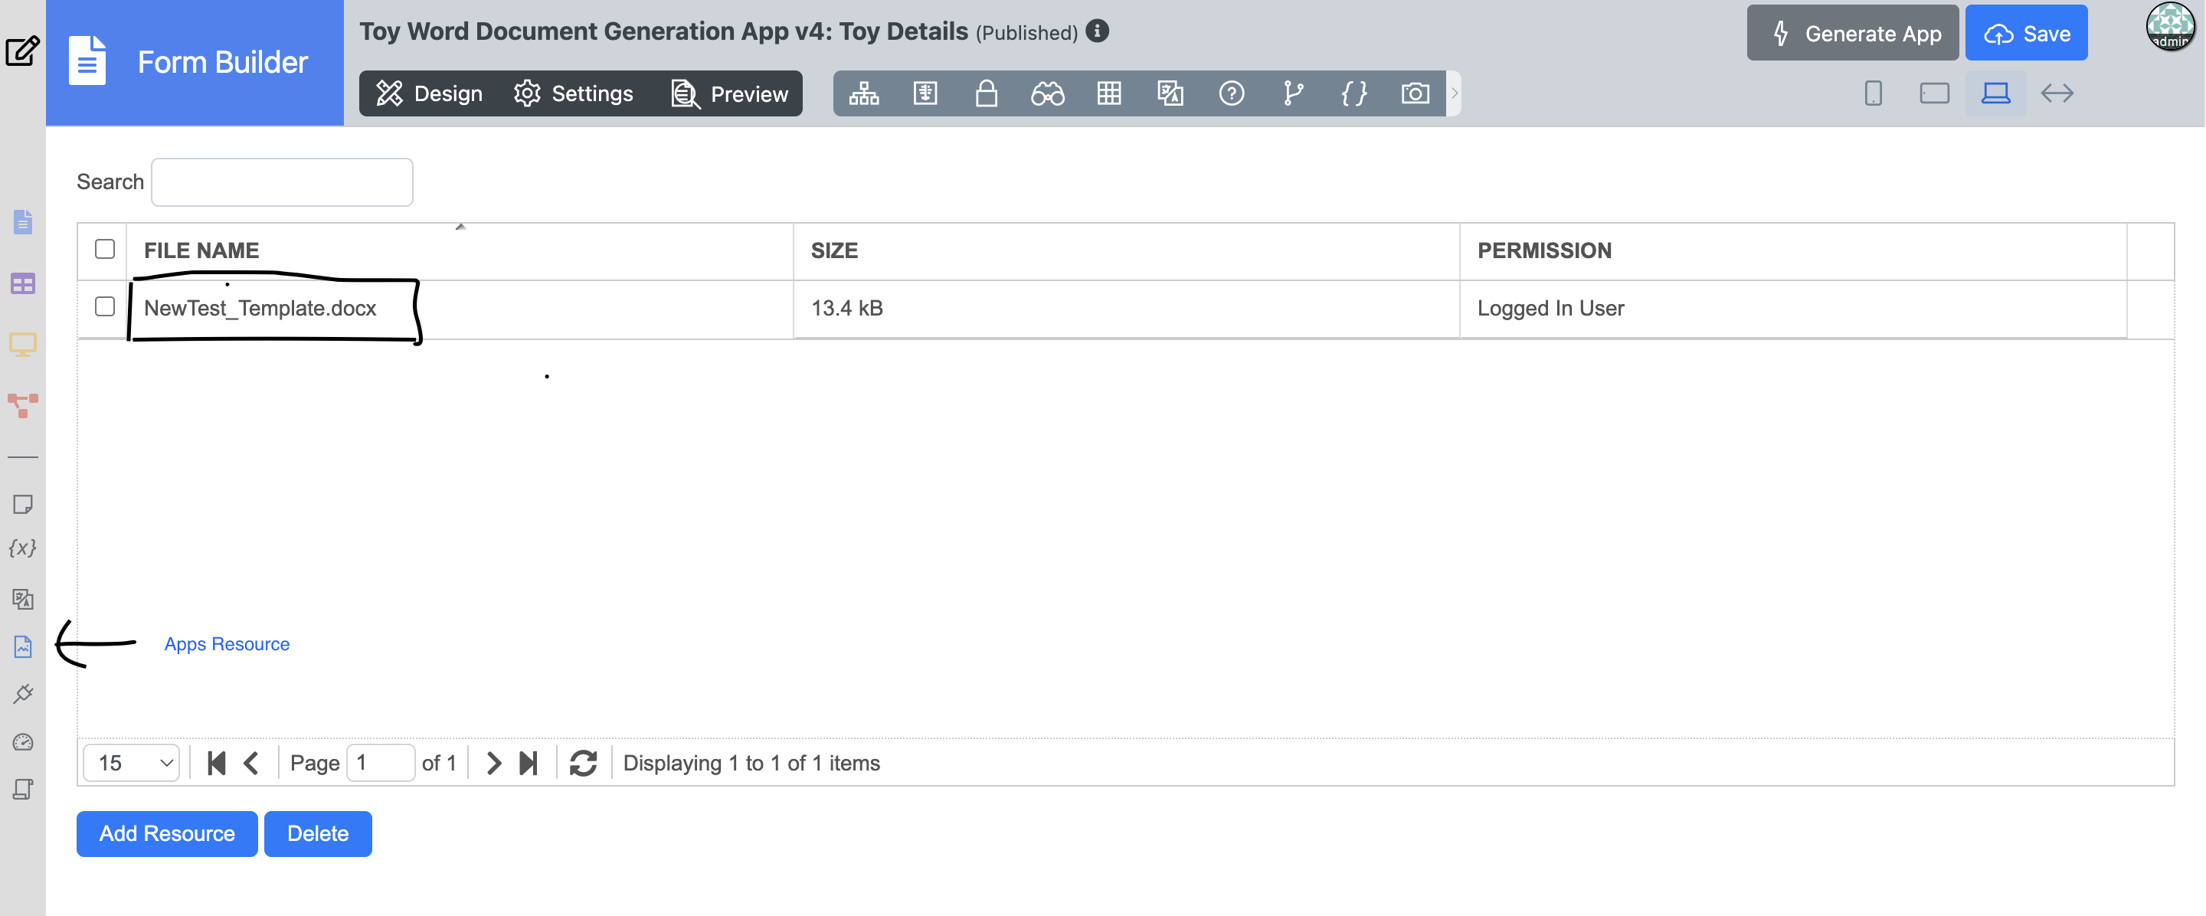Check the NewTest_Template.docx row checkbox

pos(104,306)
